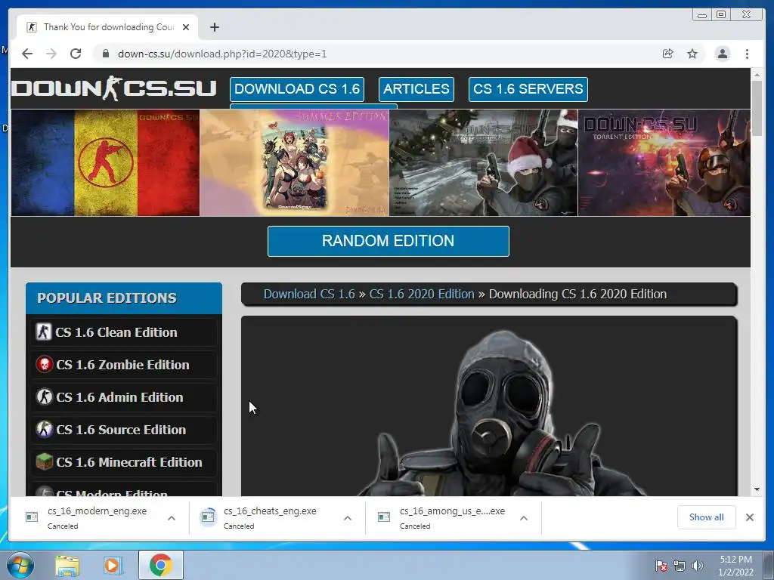Open the Action Center flag icon
This screenshot has width=774, height=580.
(661, 566)
